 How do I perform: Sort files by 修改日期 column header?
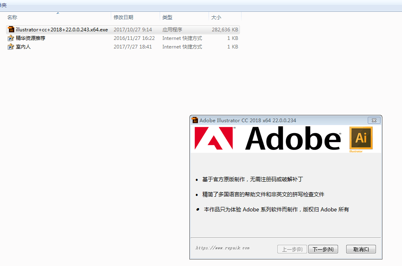tap(123, 18)
